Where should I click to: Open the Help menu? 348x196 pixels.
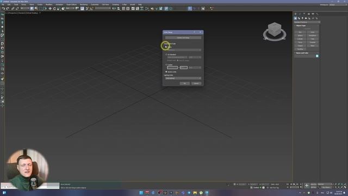(140, 4)
